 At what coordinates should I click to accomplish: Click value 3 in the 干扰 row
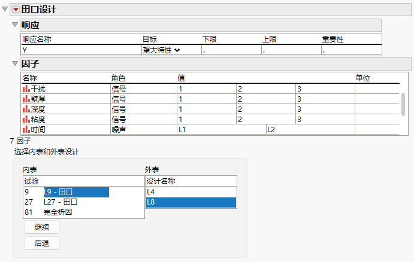click(x=325, y=89)
